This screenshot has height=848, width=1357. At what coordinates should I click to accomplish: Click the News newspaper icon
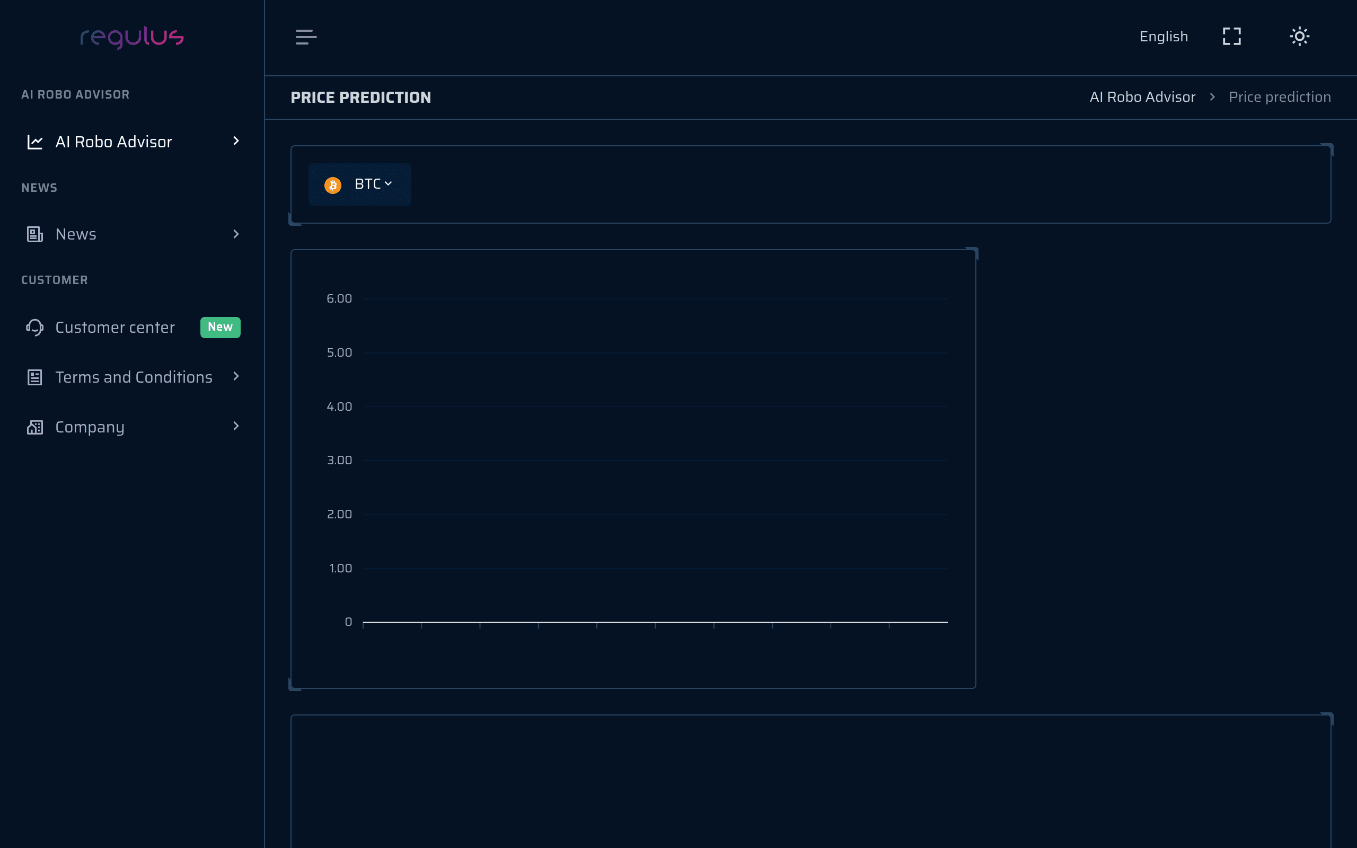35,234
